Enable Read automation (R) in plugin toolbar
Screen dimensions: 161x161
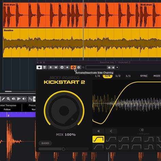(x=51, y=67)
